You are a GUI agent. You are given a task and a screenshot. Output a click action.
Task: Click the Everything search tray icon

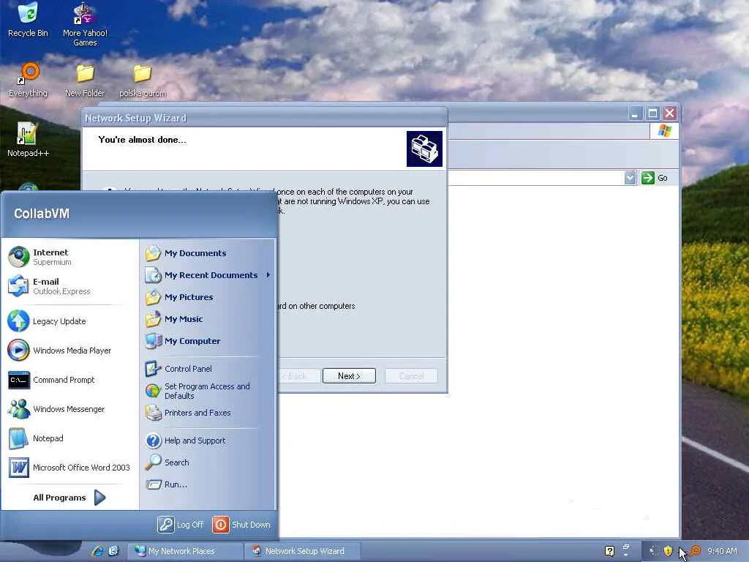[x=696, y=551]
